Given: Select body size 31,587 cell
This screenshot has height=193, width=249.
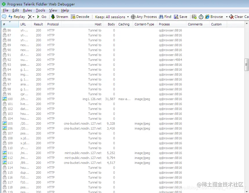Looking at the screenshot, I should click(x=110, y=99).
